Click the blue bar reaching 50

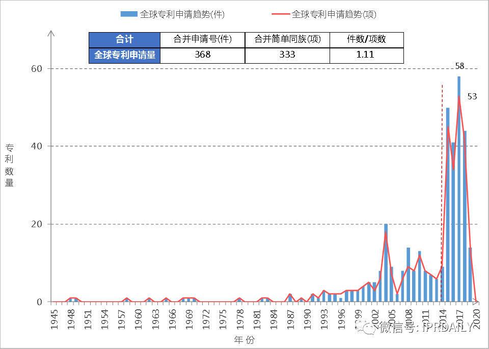tap(448, 205)
